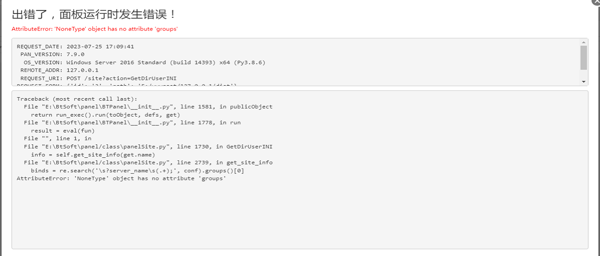Click the empty area of the traceback box

[299, 214]
